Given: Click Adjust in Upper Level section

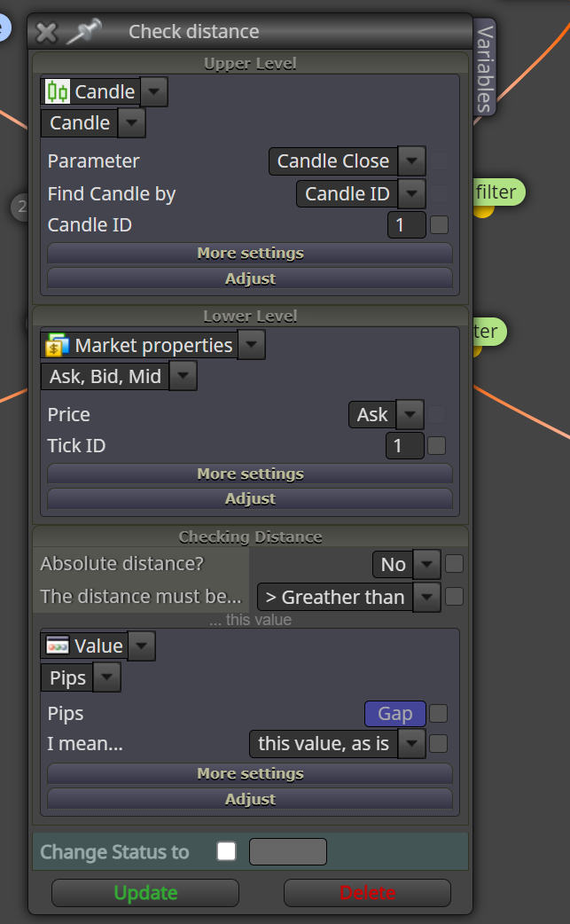Looking at the screenshot, I should (250, 278).
